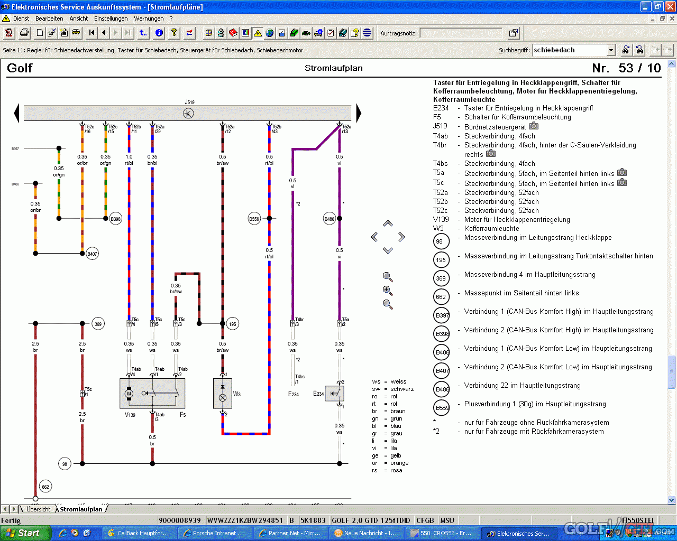Click the pan down arrow on diagram
677x541 pixels.
(x=388, y=250)
